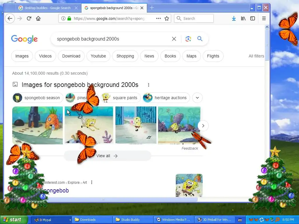Image resolution: width=299 pixels, height=224 pixels.
Task: Click the Feedback link
Action: [x=190, y=148]
